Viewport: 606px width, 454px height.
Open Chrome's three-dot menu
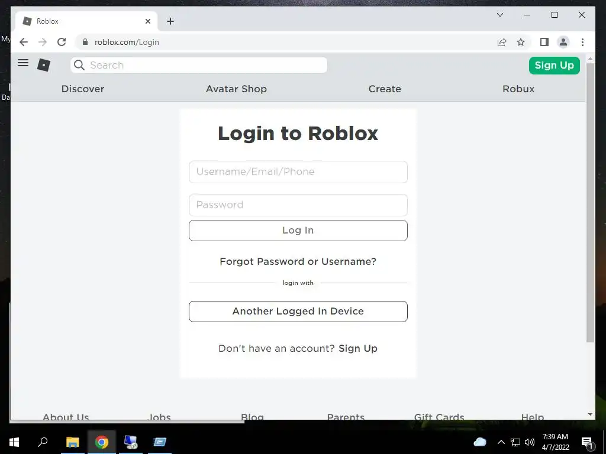coord(582,42)
